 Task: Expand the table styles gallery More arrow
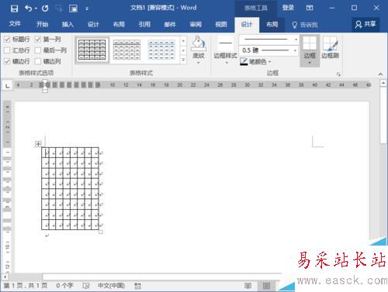tap(183, 60)
